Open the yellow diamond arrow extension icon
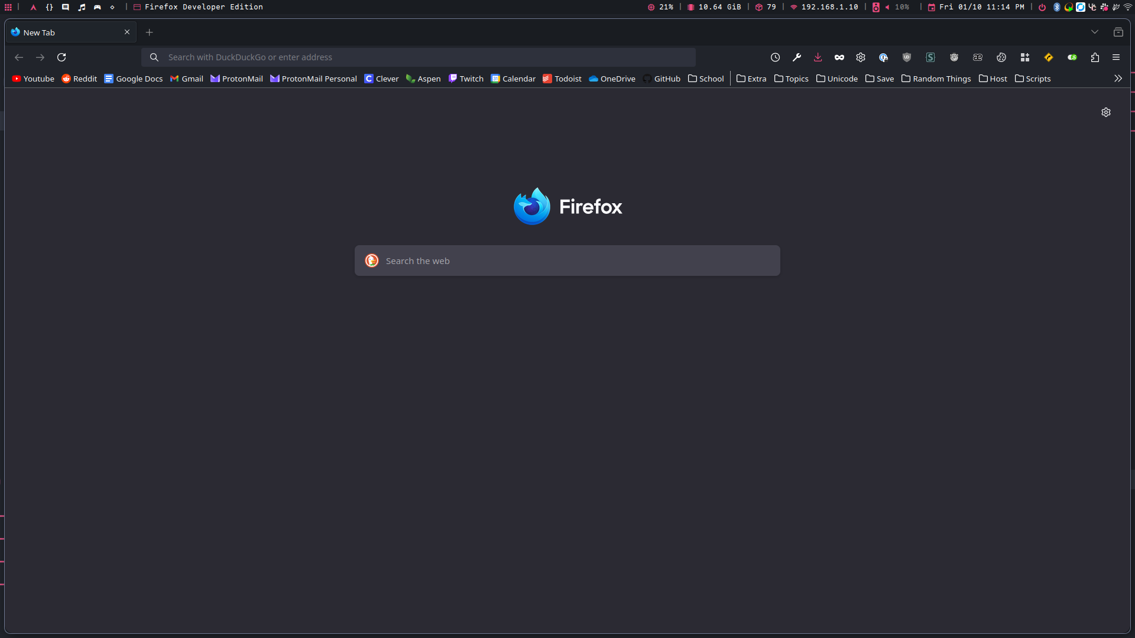Viewport: 1135px width, 638px height. click(1049, 57)
